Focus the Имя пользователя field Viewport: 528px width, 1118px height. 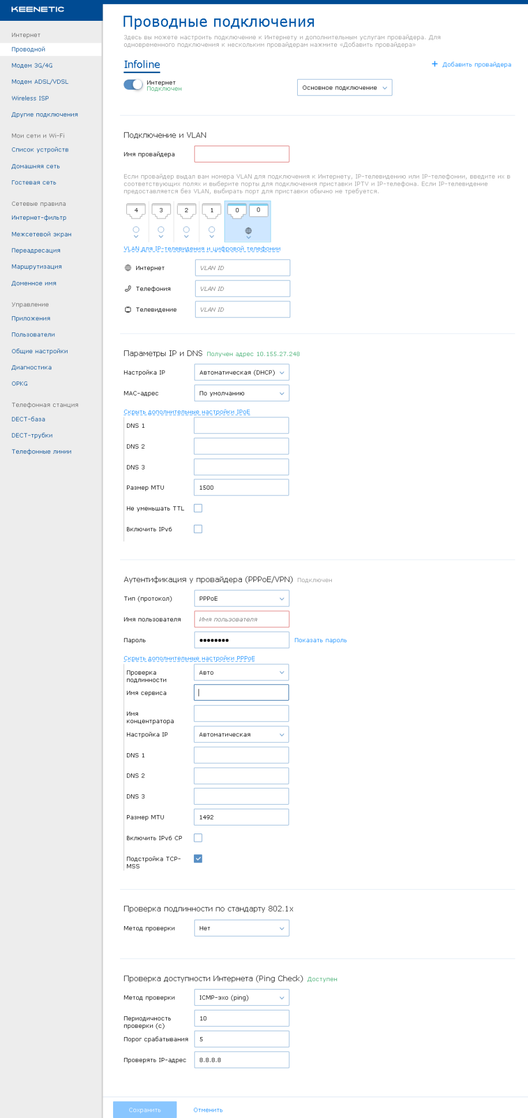pos(242,619)
